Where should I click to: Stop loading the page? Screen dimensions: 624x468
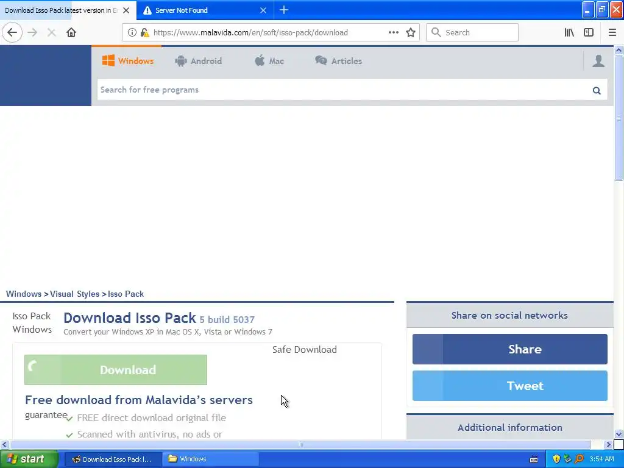point(51,33)
